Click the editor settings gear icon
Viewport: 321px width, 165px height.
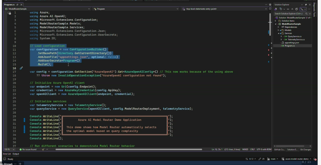tap(270, 5)
